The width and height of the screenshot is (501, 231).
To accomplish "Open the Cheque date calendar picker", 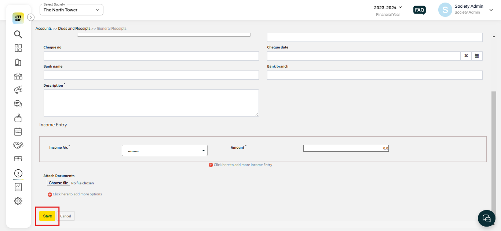I will tap(477, 55).
